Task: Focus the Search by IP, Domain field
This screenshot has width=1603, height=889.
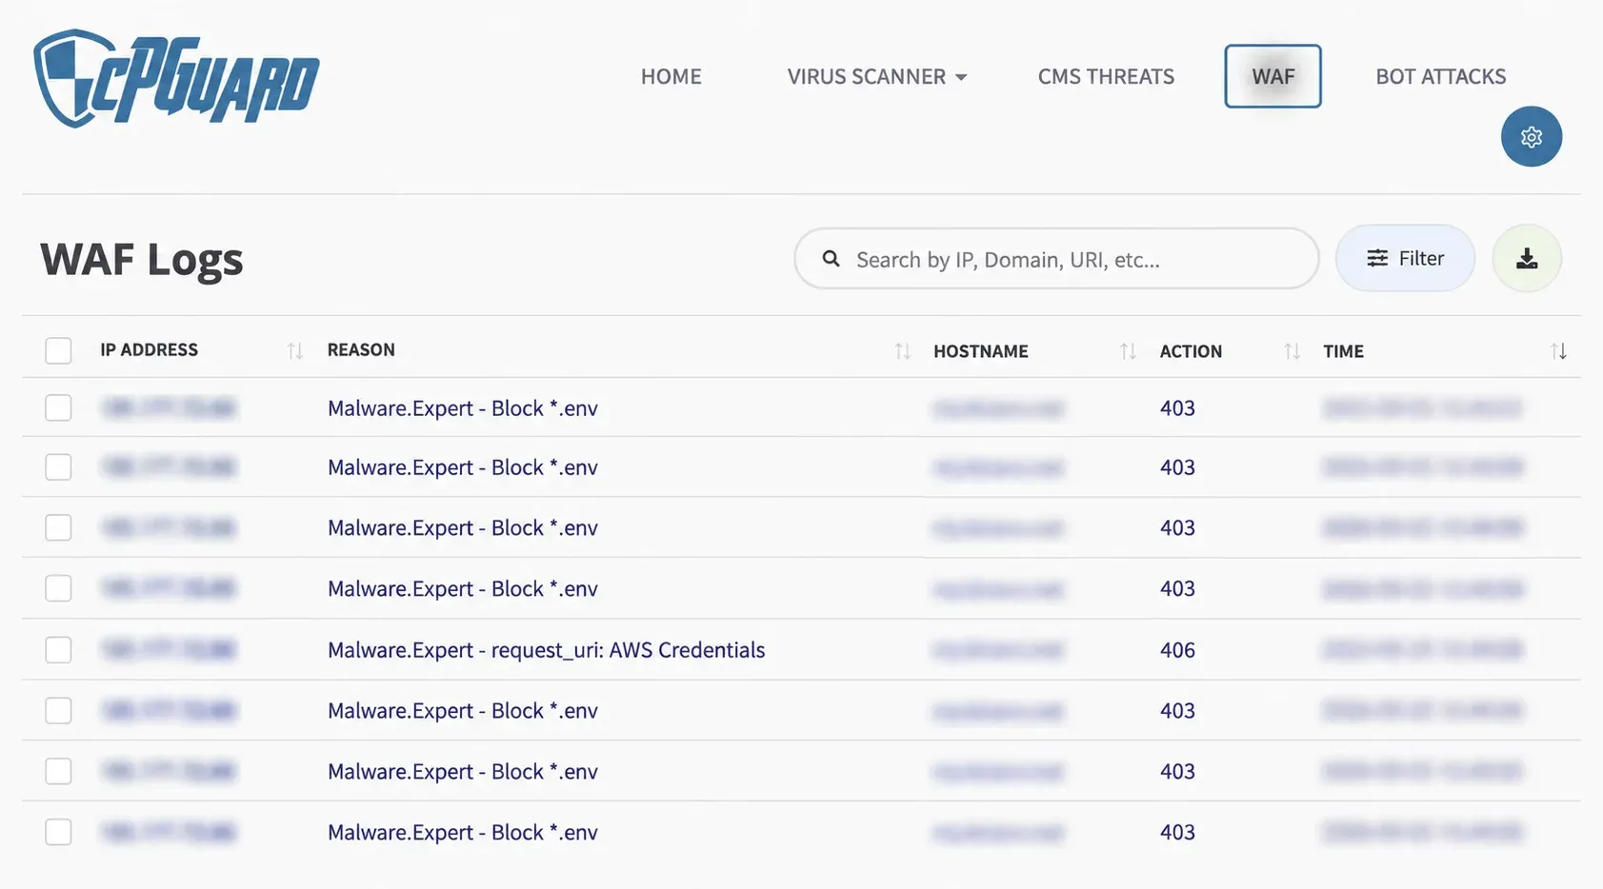Action: 1056,258
